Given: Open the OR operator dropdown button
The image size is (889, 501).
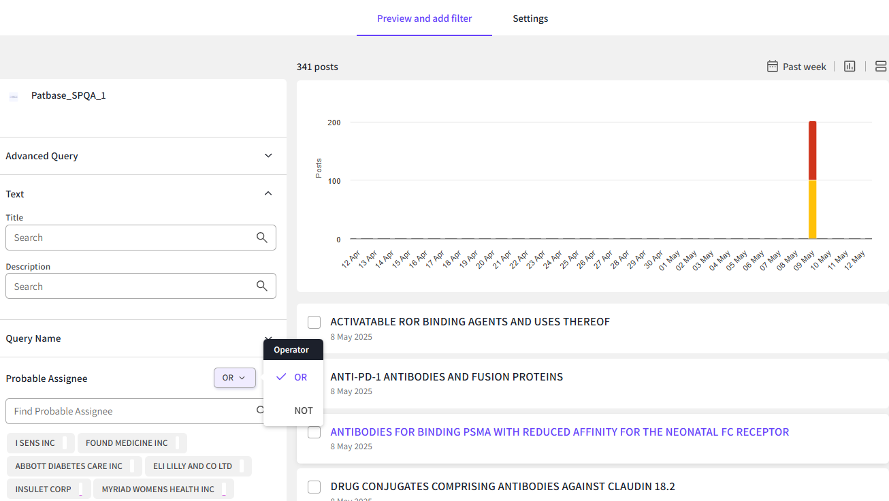Looking at the screenshot, I should [x=234, y=378].
